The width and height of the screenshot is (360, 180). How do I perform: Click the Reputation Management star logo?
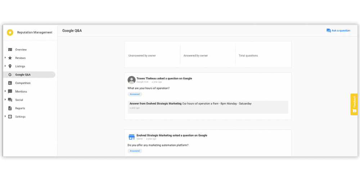[10, 32]
